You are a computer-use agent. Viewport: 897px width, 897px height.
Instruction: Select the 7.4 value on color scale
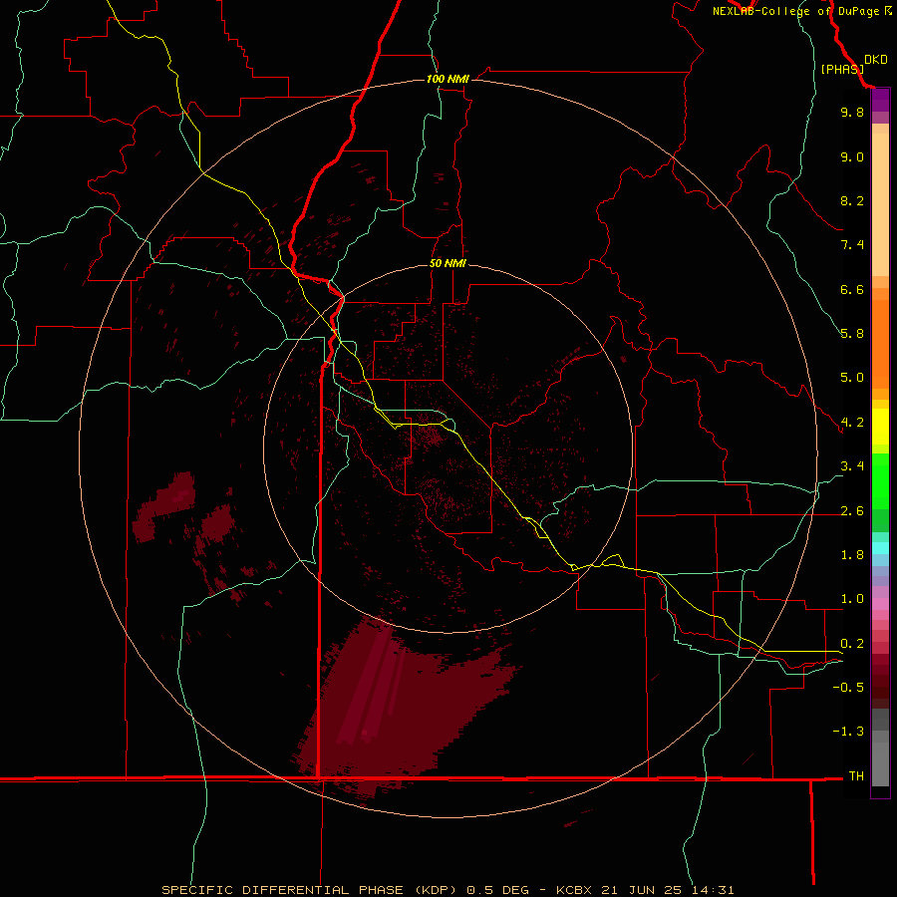pos(852,245)
